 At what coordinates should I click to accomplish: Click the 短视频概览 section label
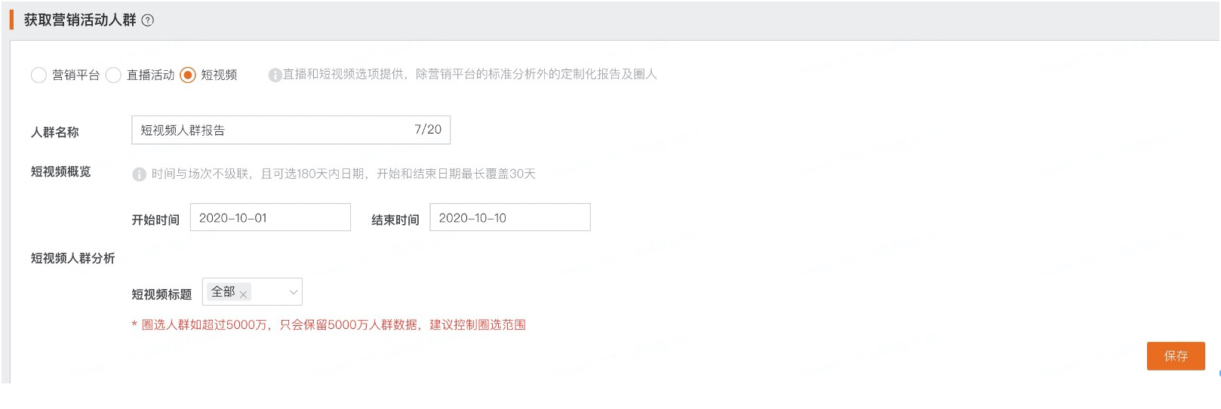[60, 172]
